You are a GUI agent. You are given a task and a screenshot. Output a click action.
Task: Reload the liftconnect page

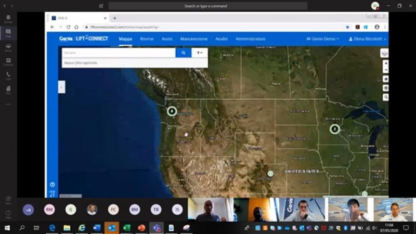tap(69, 27)
